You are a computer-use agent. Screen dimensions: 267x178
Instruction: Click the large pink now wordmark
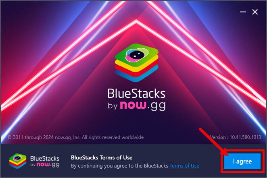pyautogui.click(x=133, y=105)
